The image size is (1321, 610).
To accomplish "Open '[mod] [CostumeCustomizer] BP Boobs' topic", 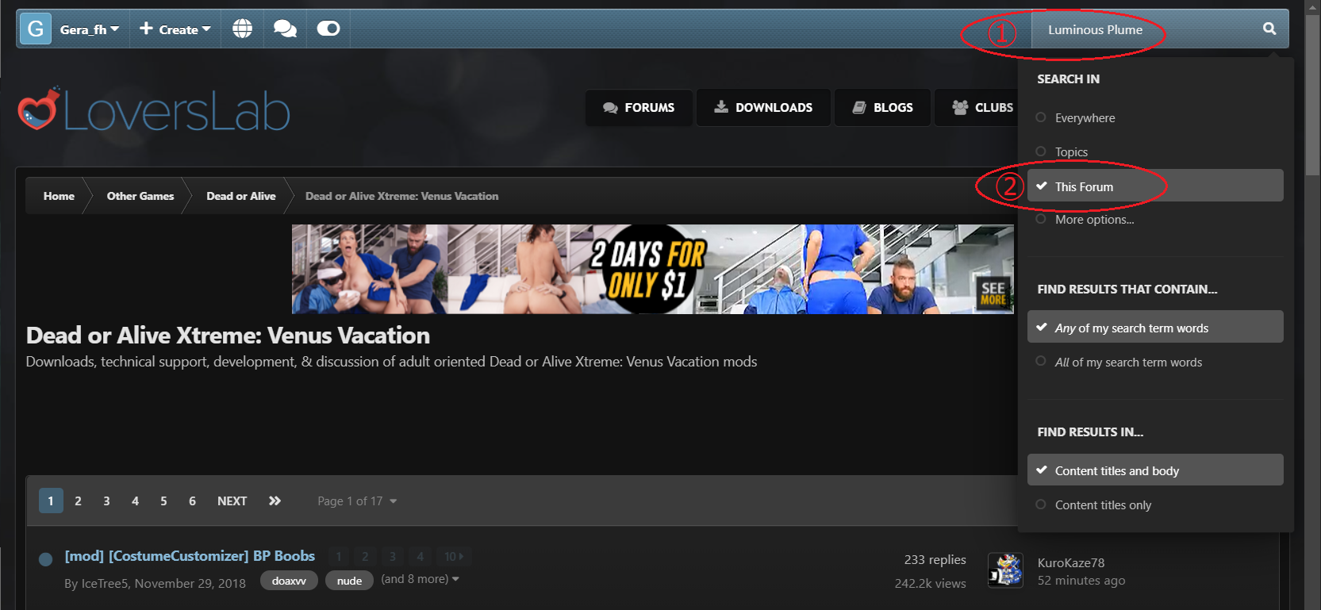I will click(190, 556).
